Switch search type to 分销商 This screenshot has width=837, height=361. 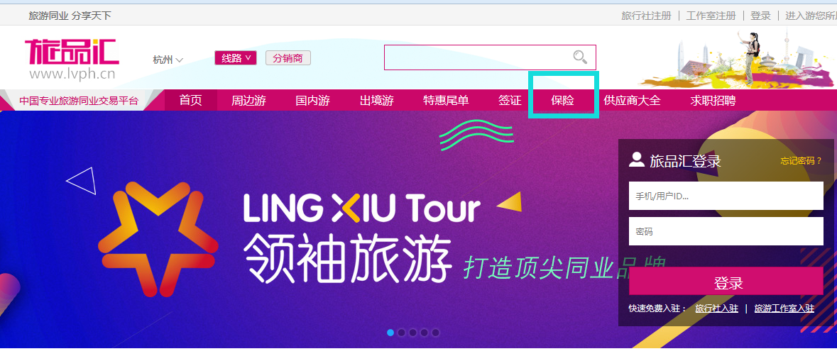pos(288,58)
